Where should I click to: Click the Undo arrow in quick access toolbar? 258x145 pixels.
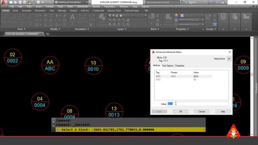43,2
